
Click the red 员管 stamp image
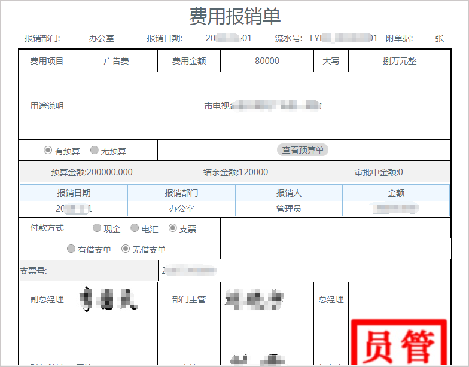point(400,342)
